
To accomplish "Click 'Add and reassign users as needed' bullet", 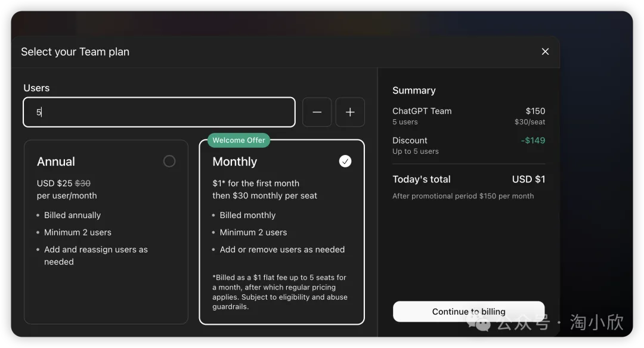I will [95, 255].
